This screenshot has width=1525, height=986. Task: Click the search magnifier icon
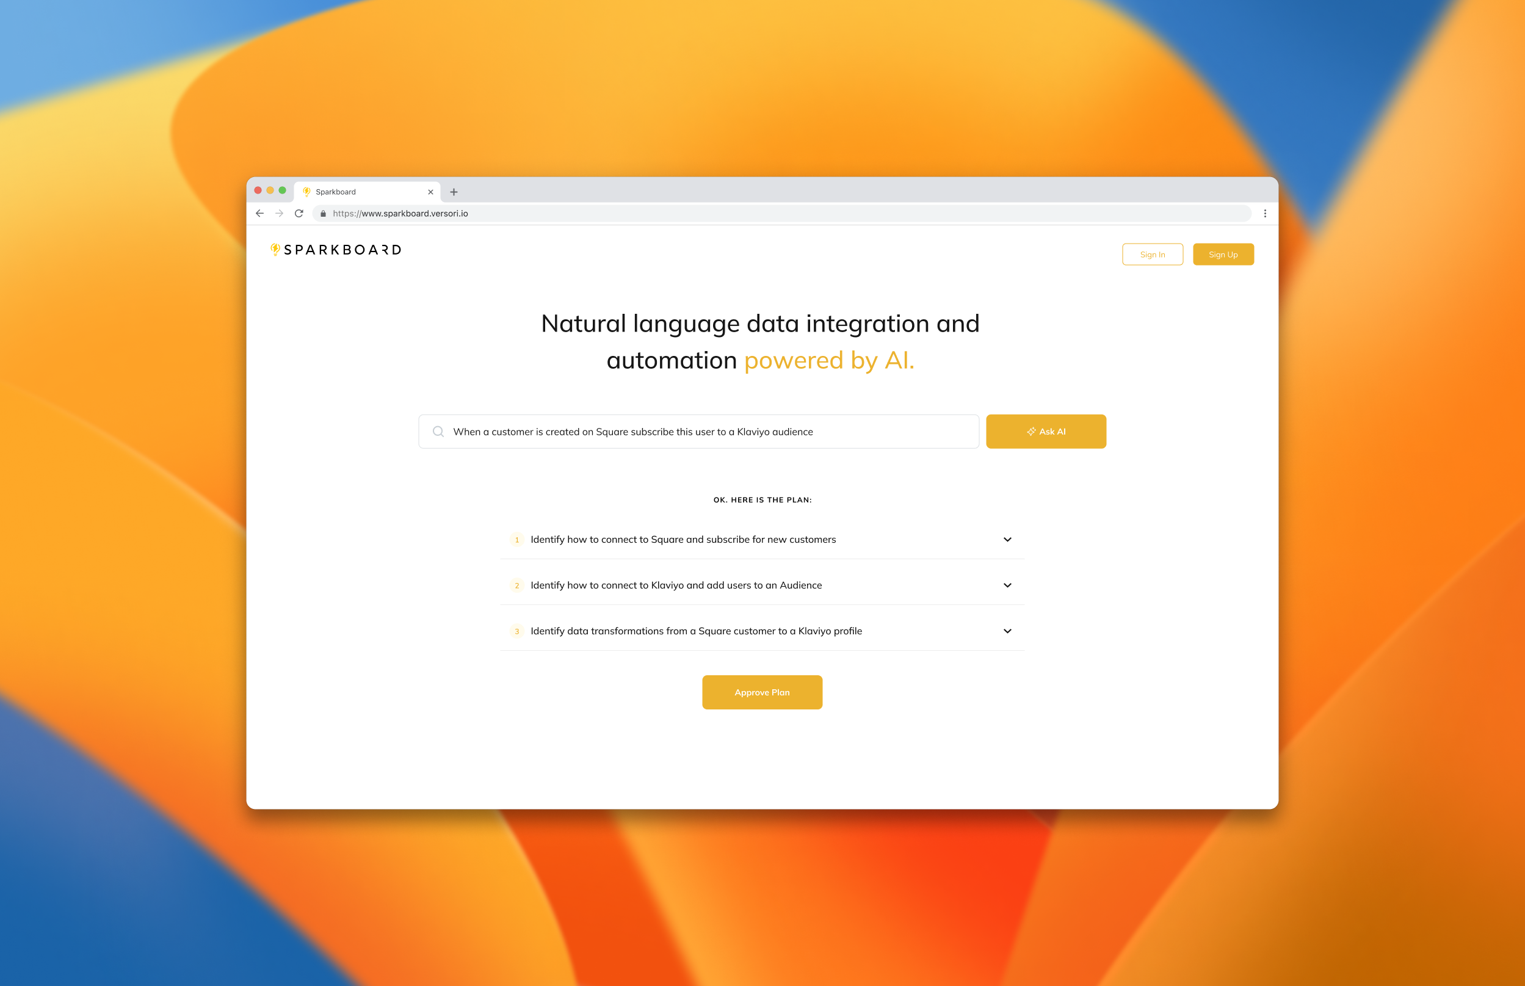coord(438,432)
